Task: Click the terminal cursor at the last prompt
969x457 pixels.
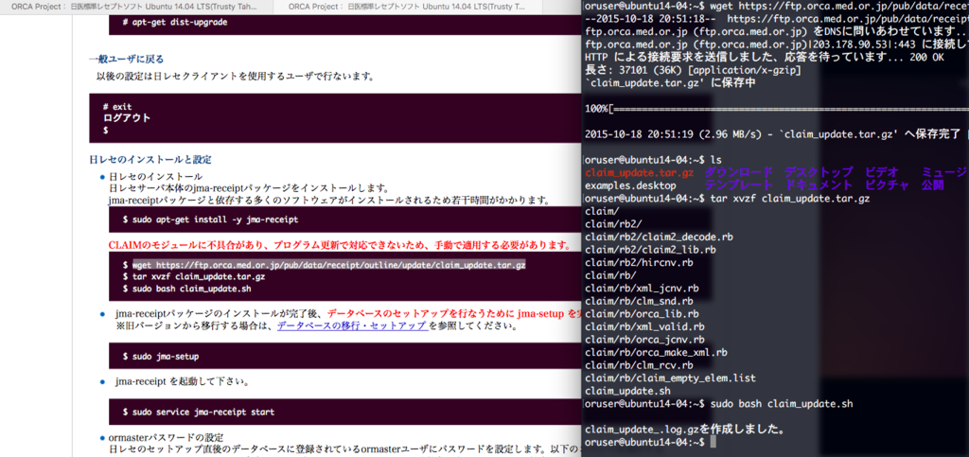Action: pyautogui.click(x=714, y=442)
